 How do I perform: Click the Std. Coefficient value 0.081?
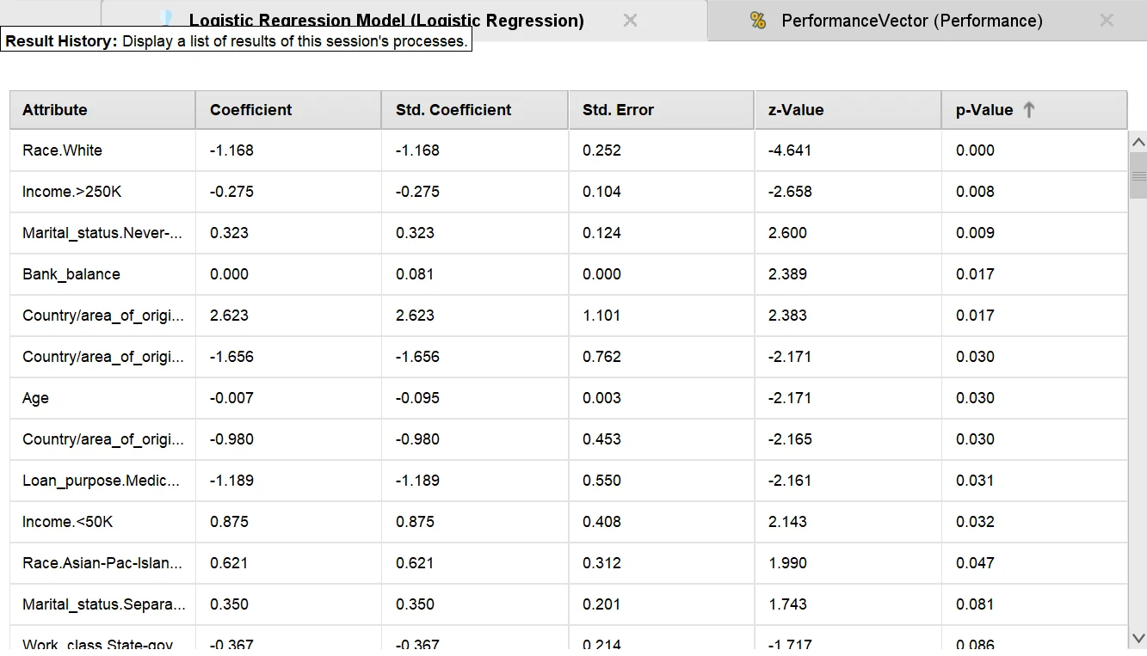475,274
